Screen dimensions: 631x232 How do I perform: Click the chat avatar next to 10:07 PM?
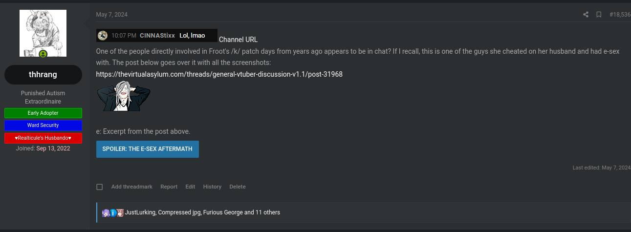point(103,35)
